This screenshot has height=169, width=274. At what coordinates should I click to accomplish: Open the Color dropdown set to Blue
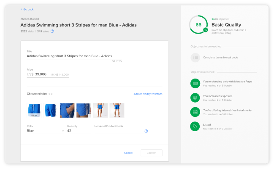[x=46, y=131]
